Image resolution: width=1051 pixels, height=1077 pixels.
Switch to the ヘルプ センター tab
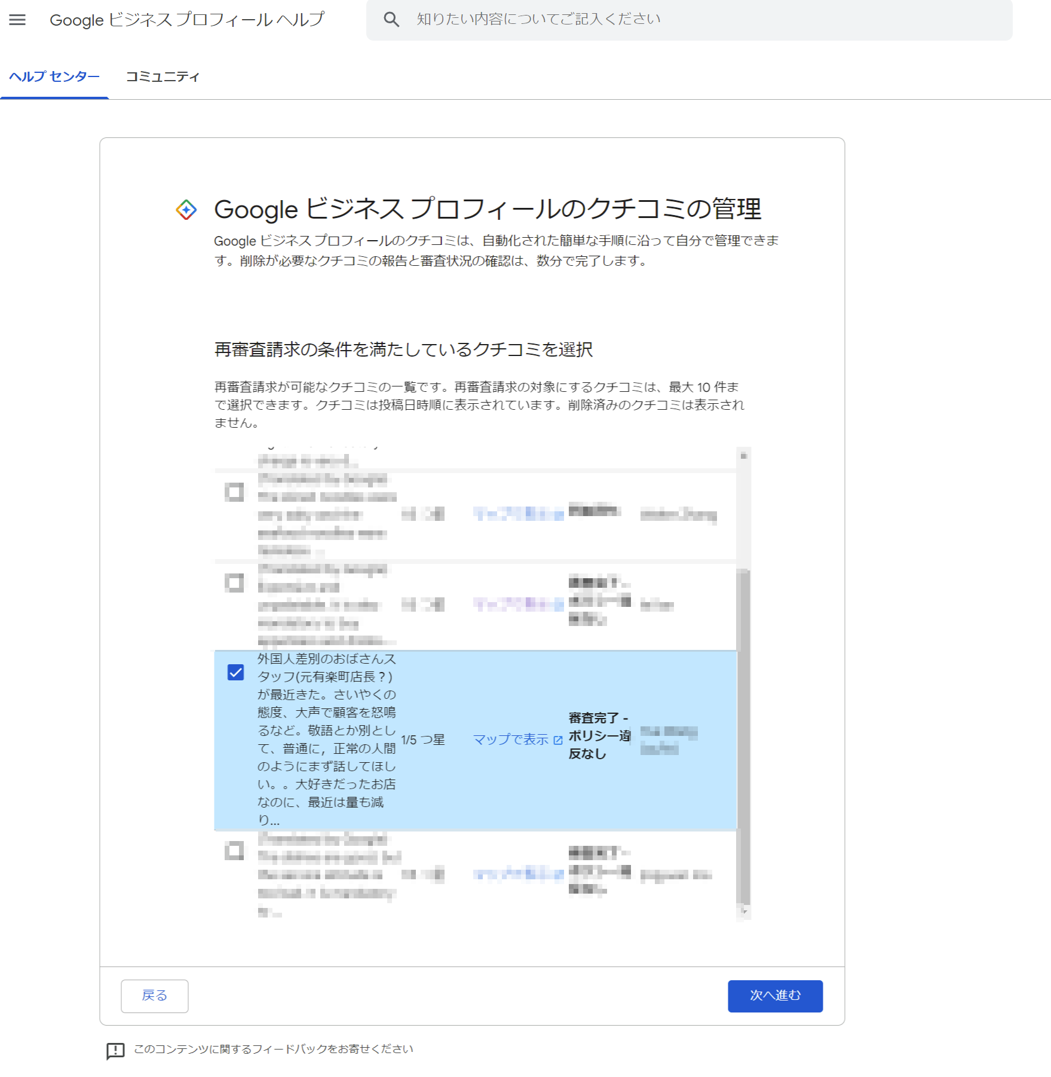point(54,76)
